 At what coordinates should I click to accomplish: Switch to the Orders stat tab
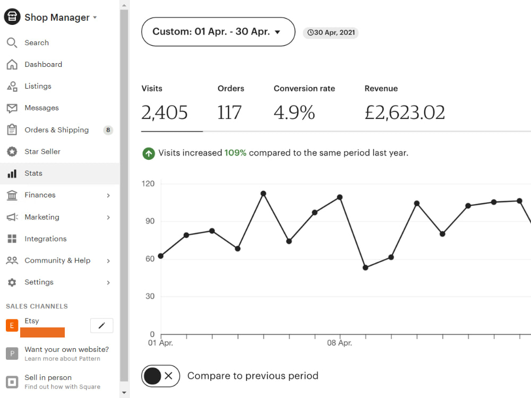(230, 103)
